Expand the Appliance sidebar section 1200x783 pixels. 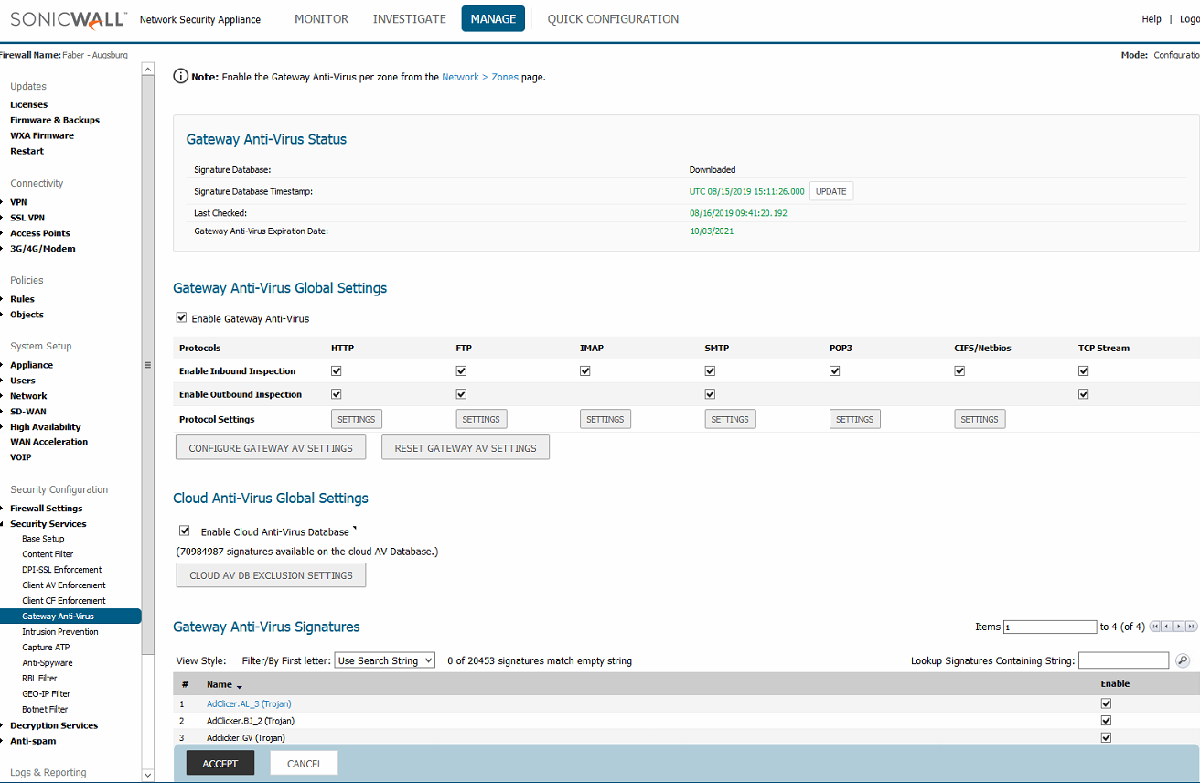pyautogui.click(x=31, y=365)
